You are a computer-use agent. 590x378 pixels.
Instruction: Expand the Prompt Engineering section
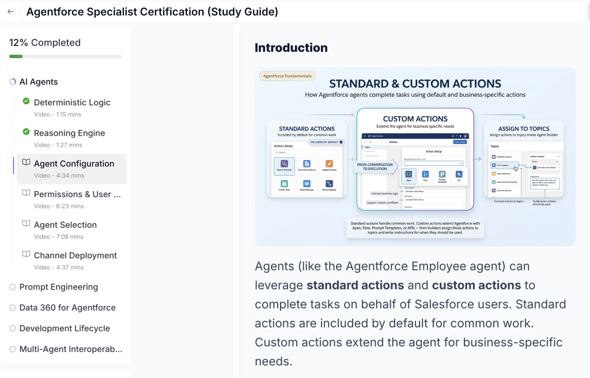59,287
